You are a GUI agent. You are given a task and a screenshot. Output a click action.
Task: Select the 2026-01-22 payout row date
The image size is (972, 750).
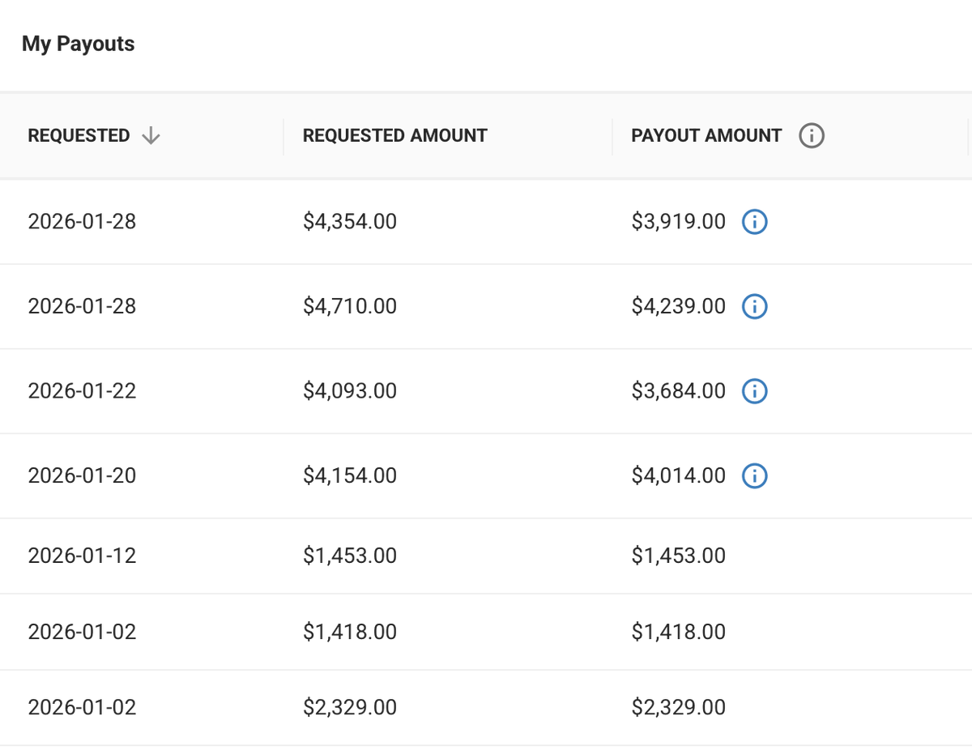click(x=82, y=391)
